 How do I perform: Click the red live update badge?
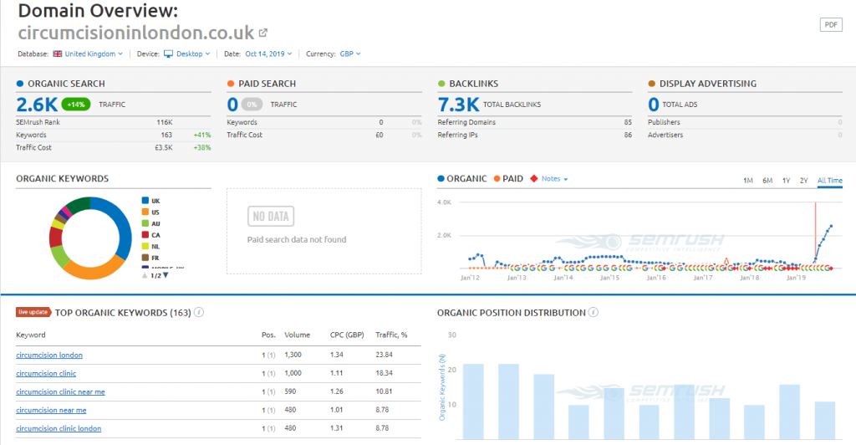[x=33, y=313]
